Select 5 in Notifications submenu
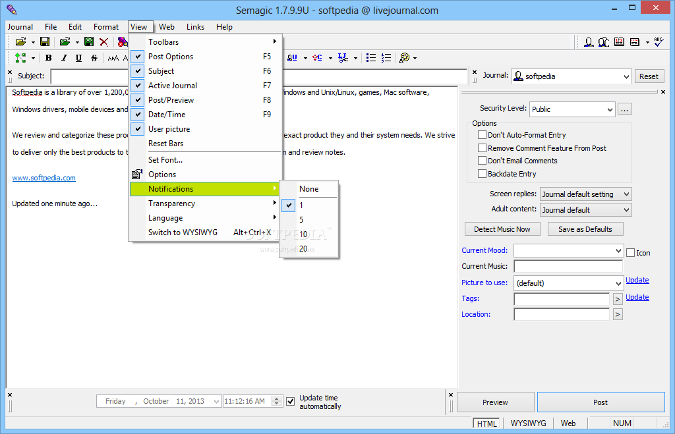Image resolution: width=675 pixels, height=434 pixels. [x=309, y=220]
